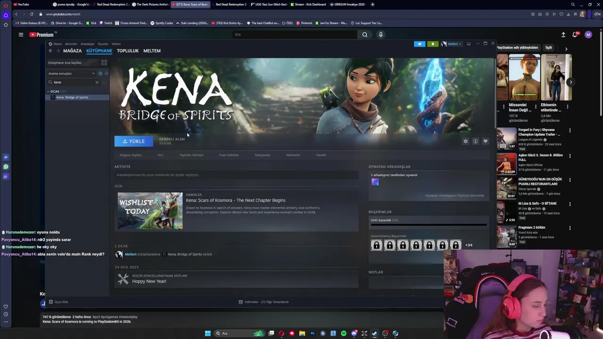Switch to the KÜTÜPHANE tab

coord(99,51)
